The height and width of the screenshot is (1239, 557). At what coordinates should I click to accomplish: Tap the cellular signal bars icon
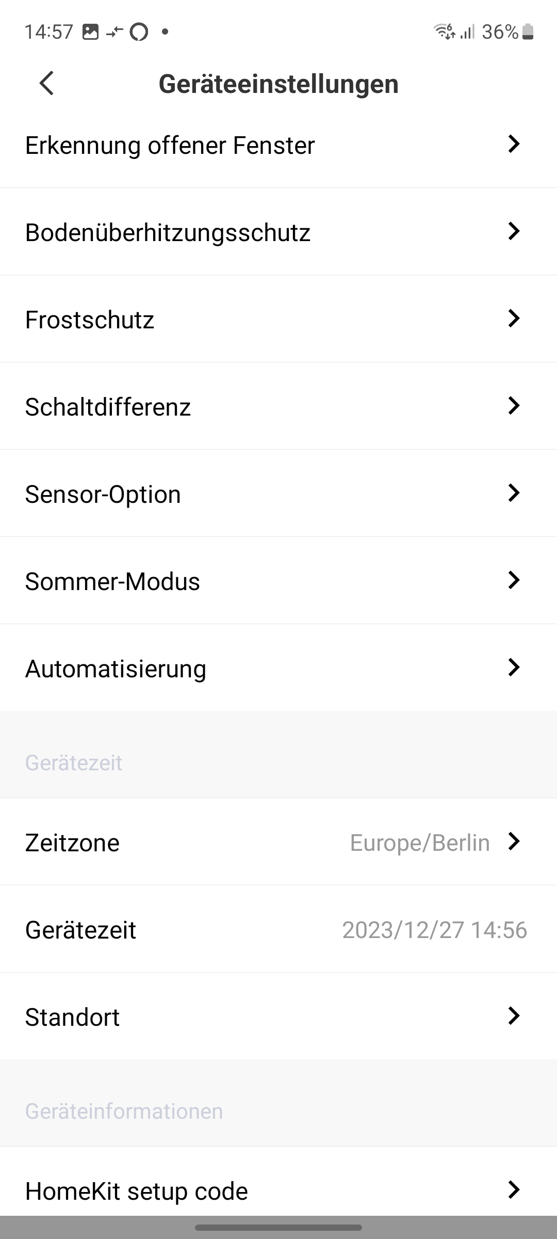[x=467, y=32]
